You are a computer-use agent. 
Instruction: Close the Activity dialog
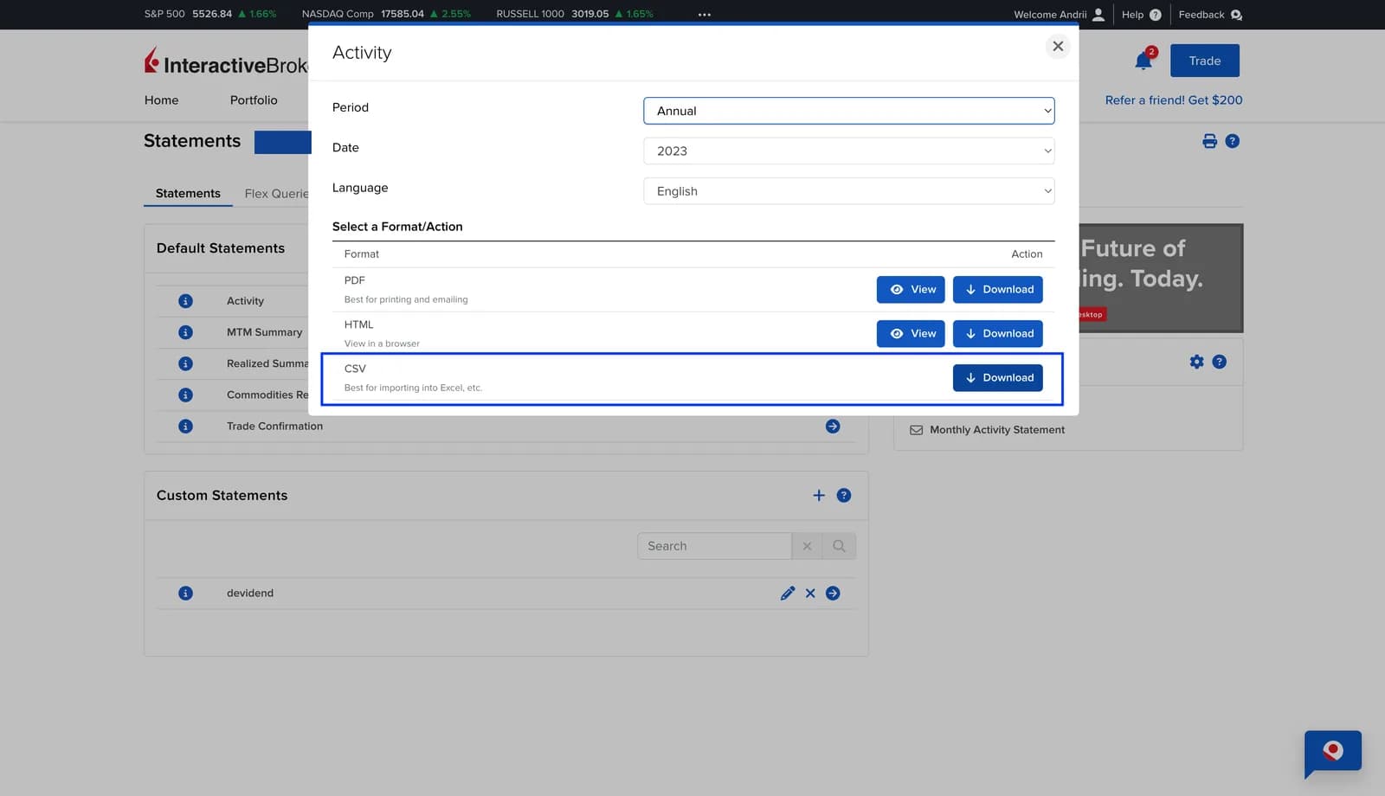[1057, 47]
